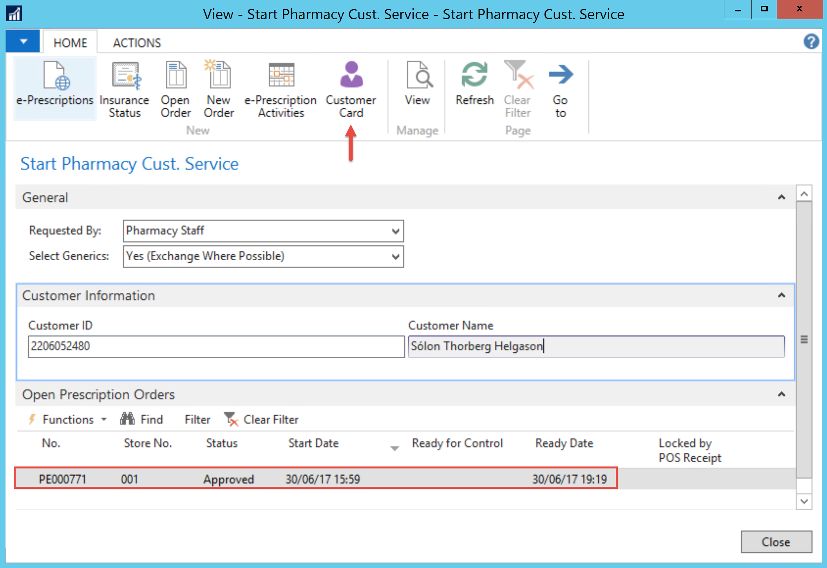This screenshot has width=827, height=568.
Task: Open the Select Generics dropdown
Action: click(x=395, y=257)
